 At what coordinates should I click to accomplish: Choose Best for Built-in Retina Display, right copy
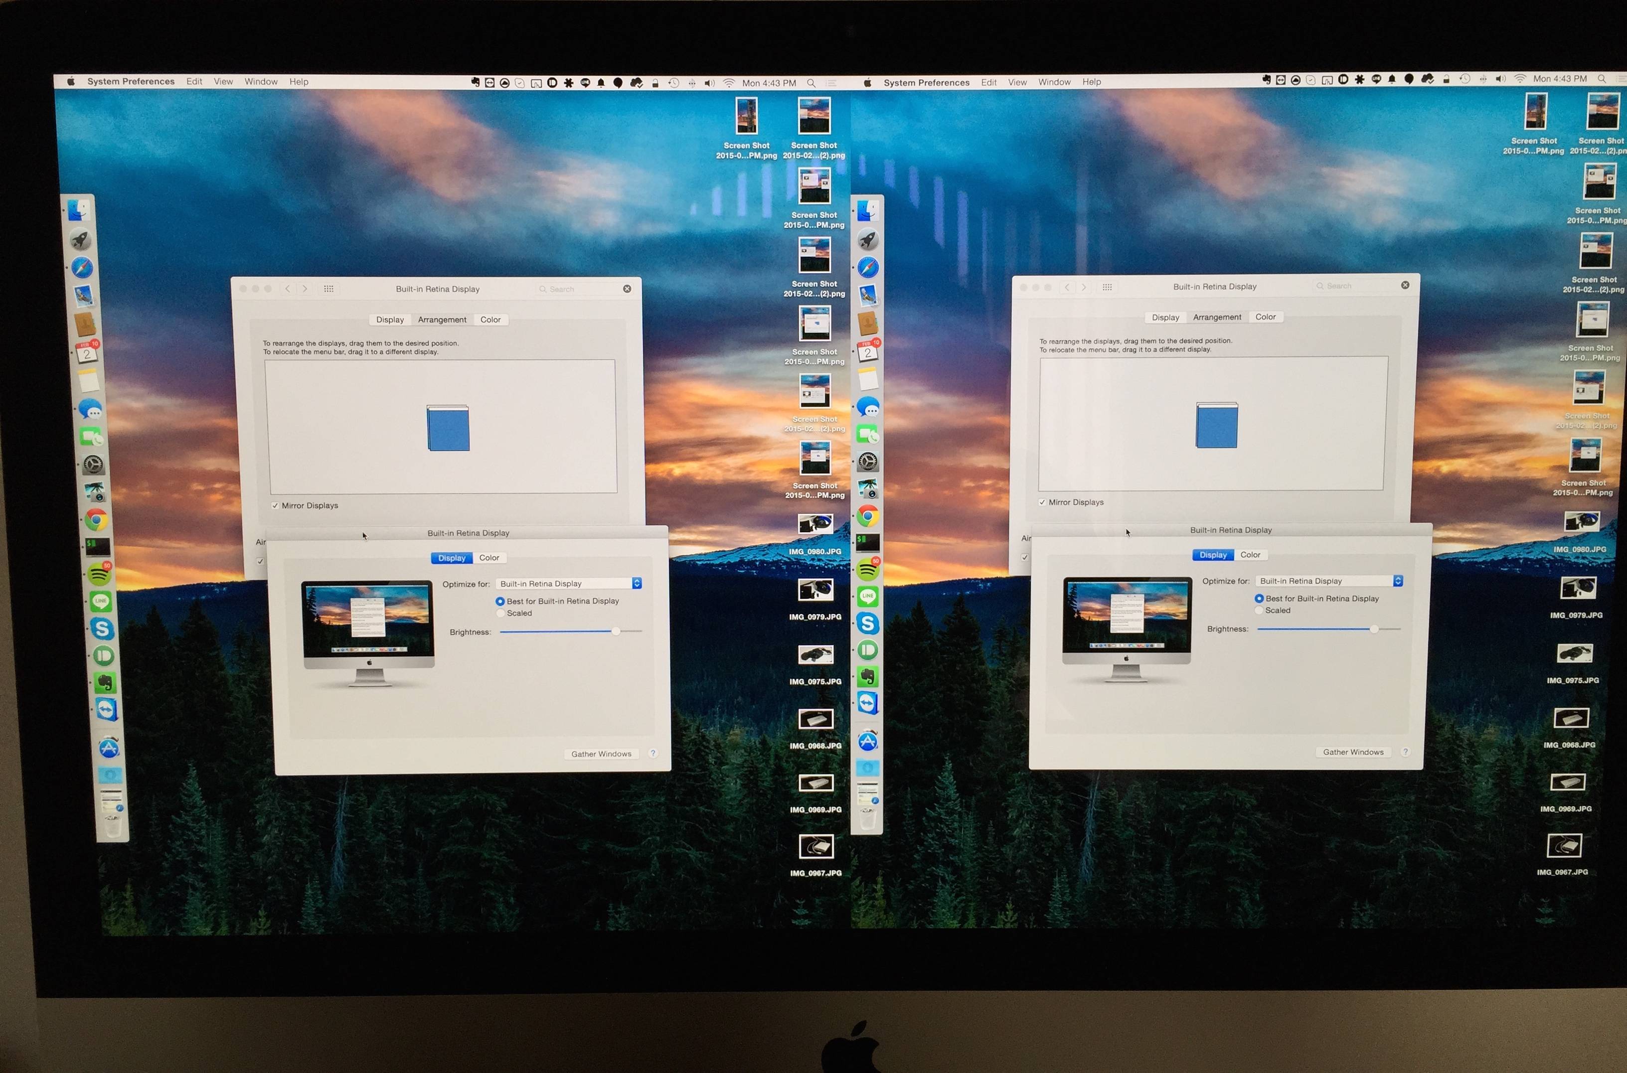[1259, 599]
